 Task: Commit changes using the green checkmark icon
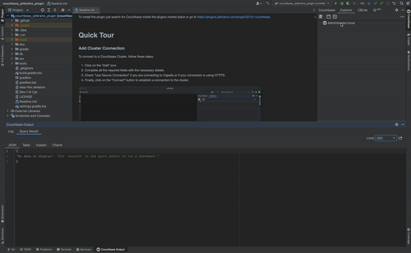coord(375,3)
